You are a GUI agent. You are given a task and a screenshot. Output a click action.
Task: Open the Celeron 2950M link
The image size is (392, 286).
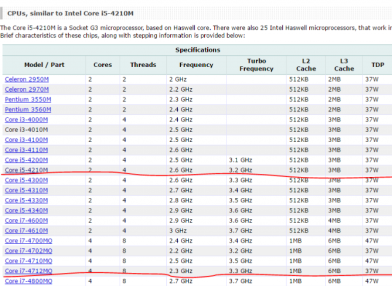click(27, 79)
